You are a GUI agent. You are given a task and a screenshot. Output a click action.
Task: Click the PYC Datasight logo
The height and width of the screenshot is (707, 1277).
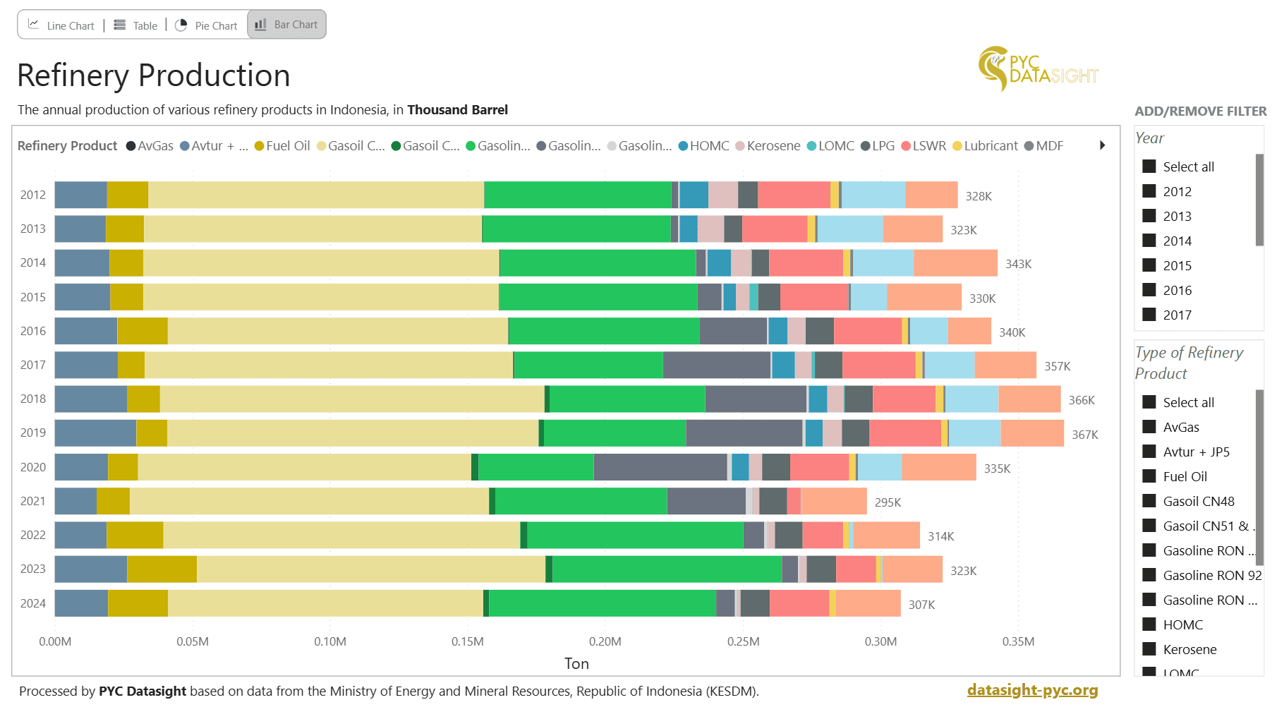pyautogui.click(x=1038, y=68)
